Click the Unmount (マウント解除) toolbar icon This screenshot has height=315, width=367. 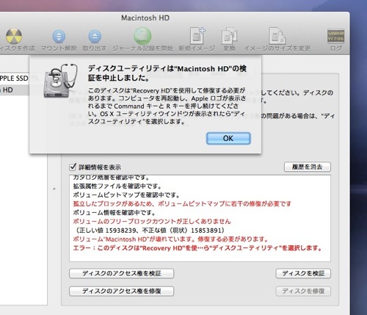click(59, 36)
